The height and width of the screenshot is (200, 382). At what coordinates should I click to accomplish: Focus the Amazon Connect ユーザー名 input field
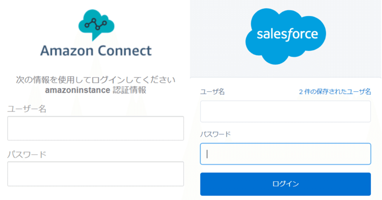[x=95, y=128]
